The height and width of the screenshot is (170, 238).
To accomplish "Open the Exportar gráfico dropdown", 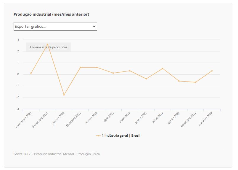I will (x=55, y=26).
